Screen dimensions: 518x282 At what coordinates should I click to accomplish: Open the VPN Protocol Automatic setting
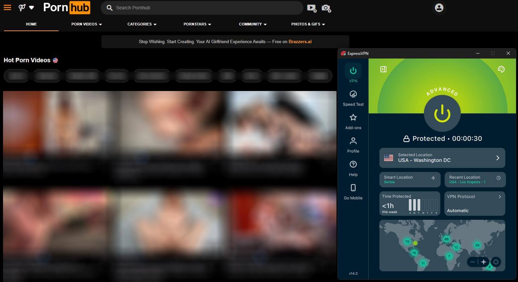coord(474,203)
